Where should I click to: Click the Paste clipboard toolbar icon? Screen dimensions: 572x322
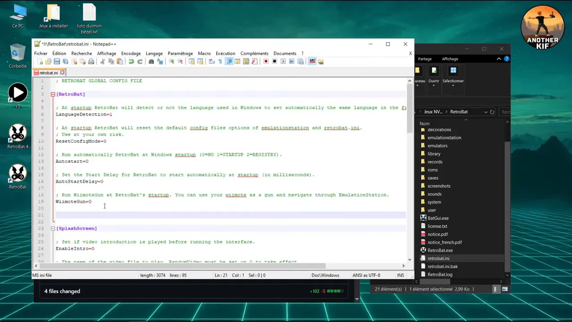(120, 62)
